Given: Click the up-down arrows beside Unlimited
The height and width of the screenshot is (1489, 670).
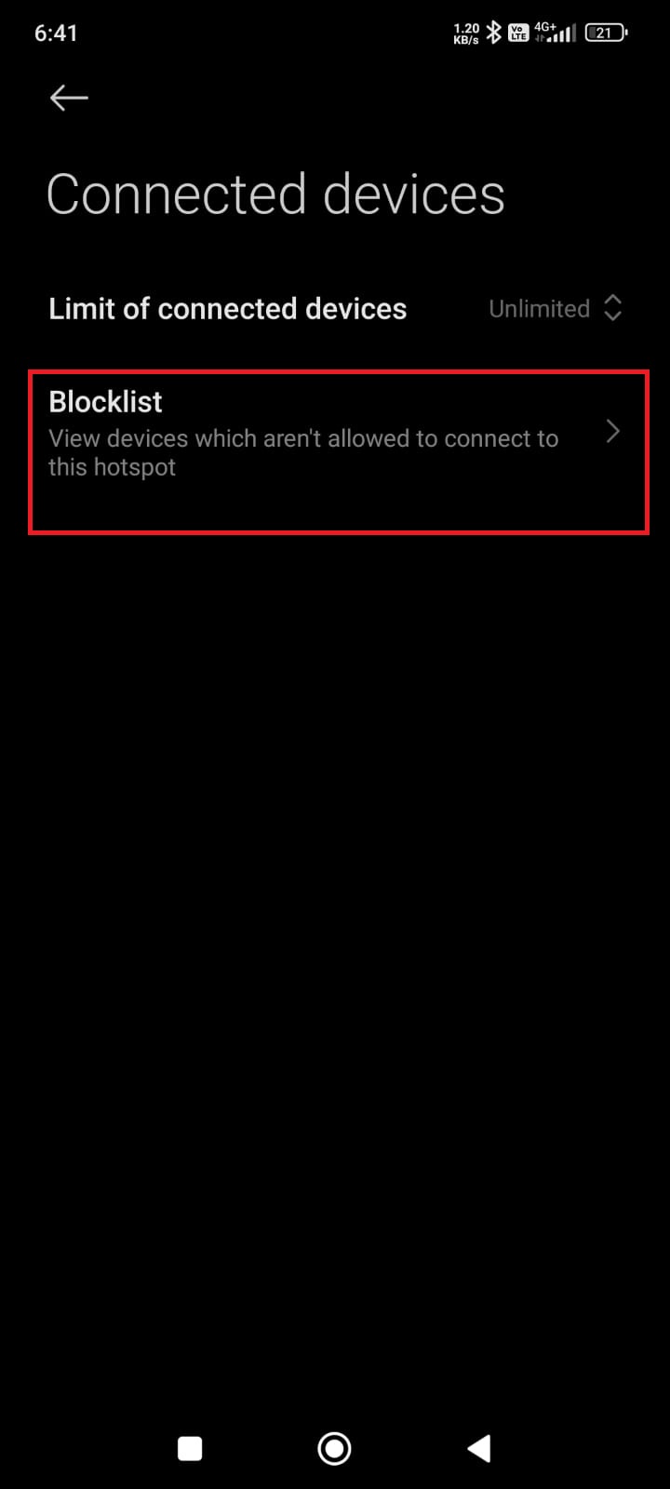Looking at the screenshot, I should [612, 308].
